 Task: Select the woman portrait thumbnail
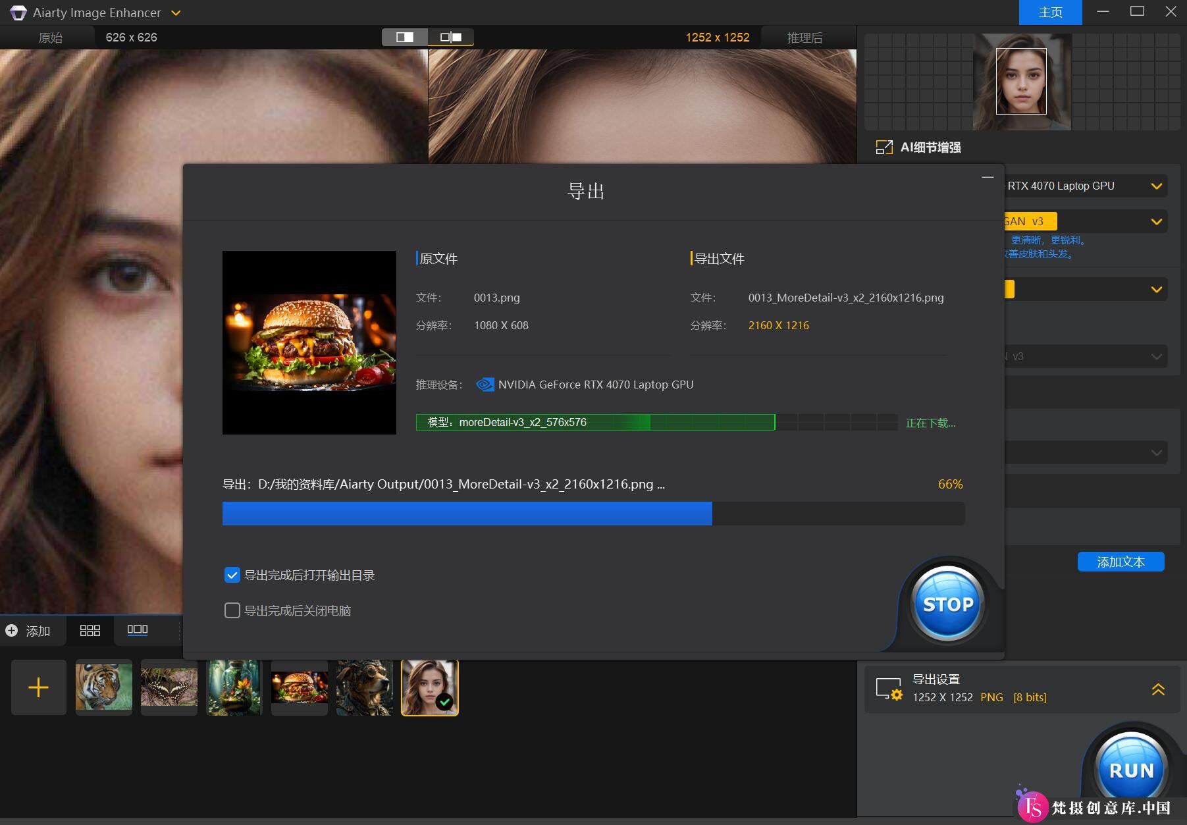click(430, 687)
